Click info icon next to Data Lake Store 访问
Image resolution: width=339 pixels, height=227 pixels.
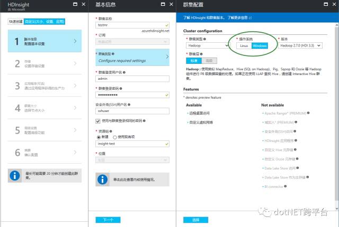[x=298, y=168]
